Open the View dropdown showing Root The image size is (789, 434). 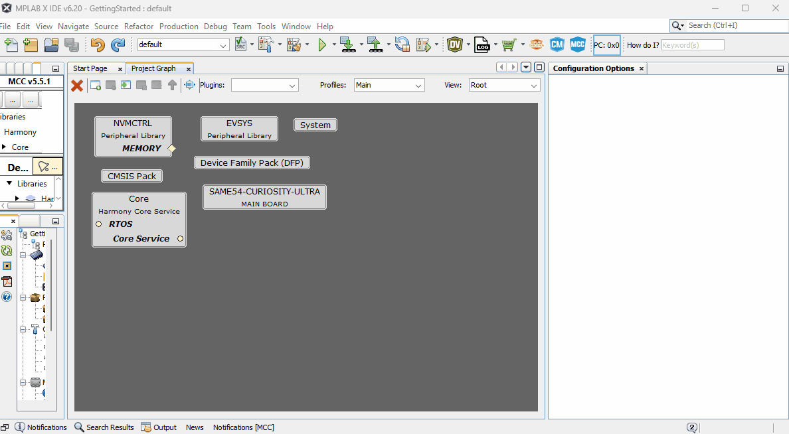point(504,86)
